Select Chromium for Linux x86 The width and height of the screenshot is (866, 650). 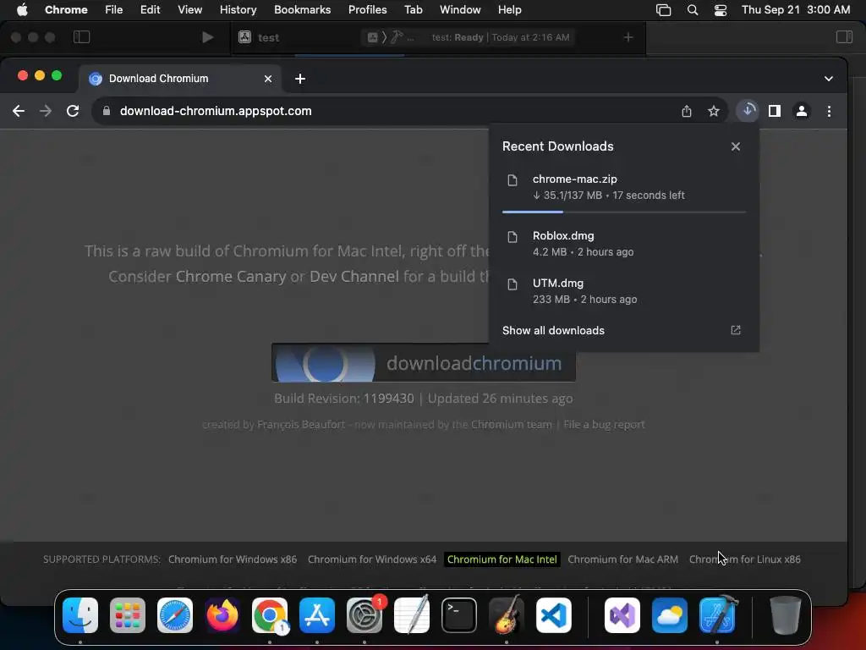pyautogui.click(x=744, y=559)
